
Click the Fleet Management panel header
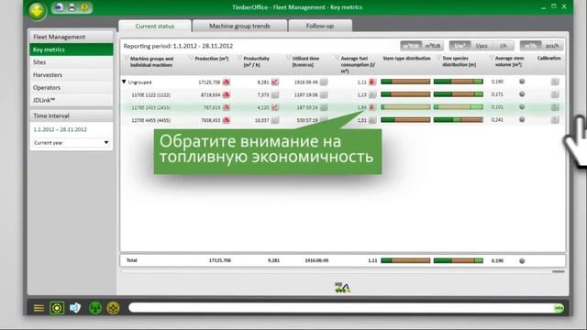pyautogui.click(x=72, y=37)
